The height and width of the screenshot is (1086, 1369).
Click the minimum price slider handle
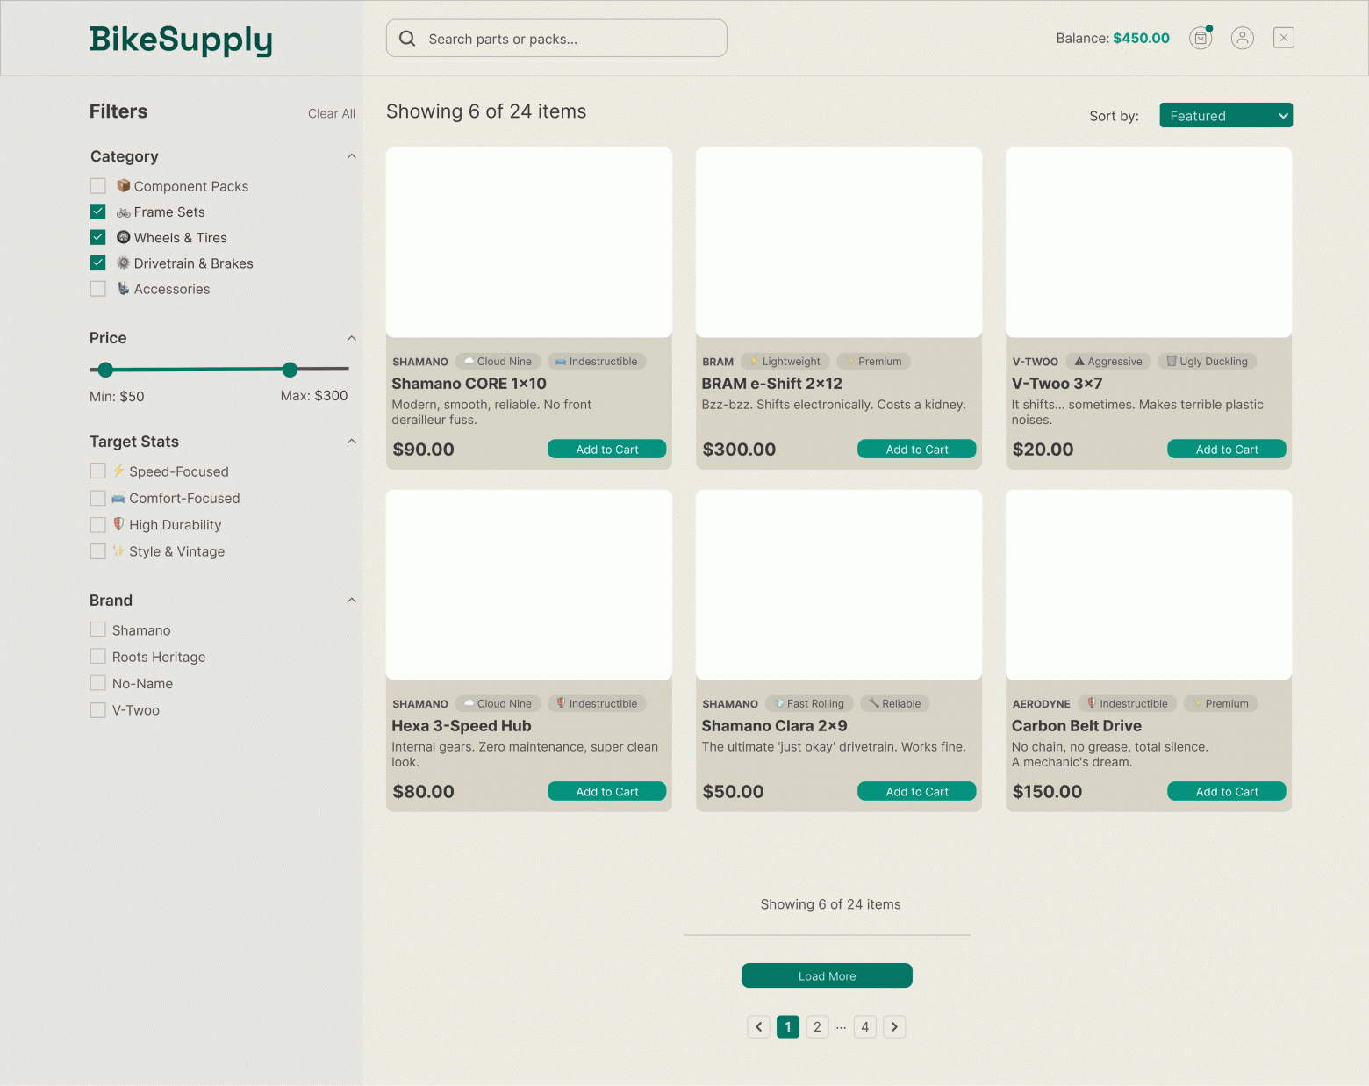(105, 370)
